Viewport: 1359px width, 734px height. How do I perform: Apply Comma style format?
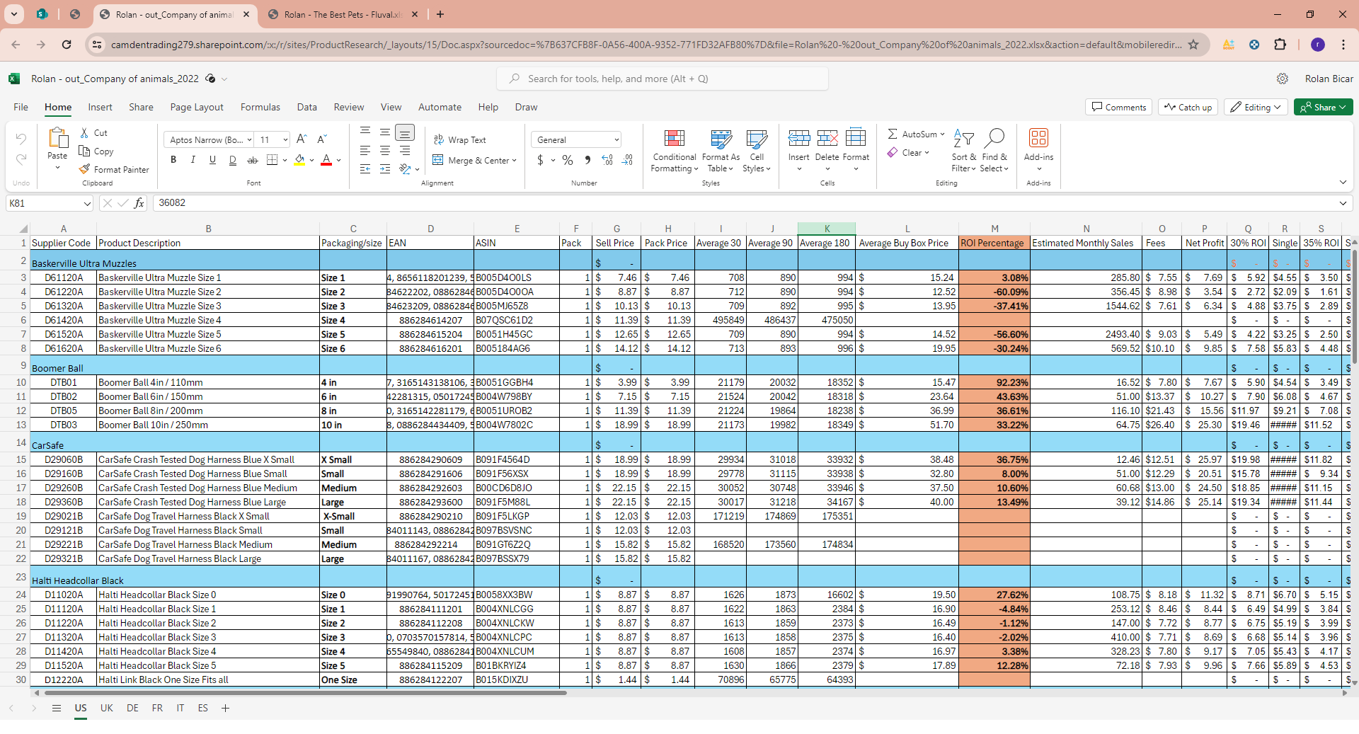click(587, 160)
